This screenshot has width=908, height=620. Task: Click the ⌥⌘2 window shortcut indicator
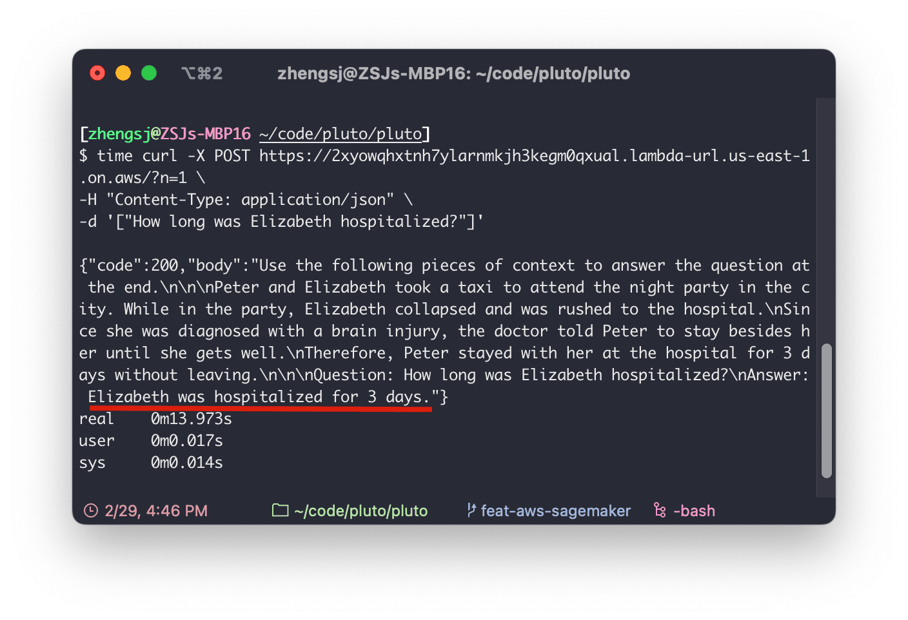[x=202, y=73]
